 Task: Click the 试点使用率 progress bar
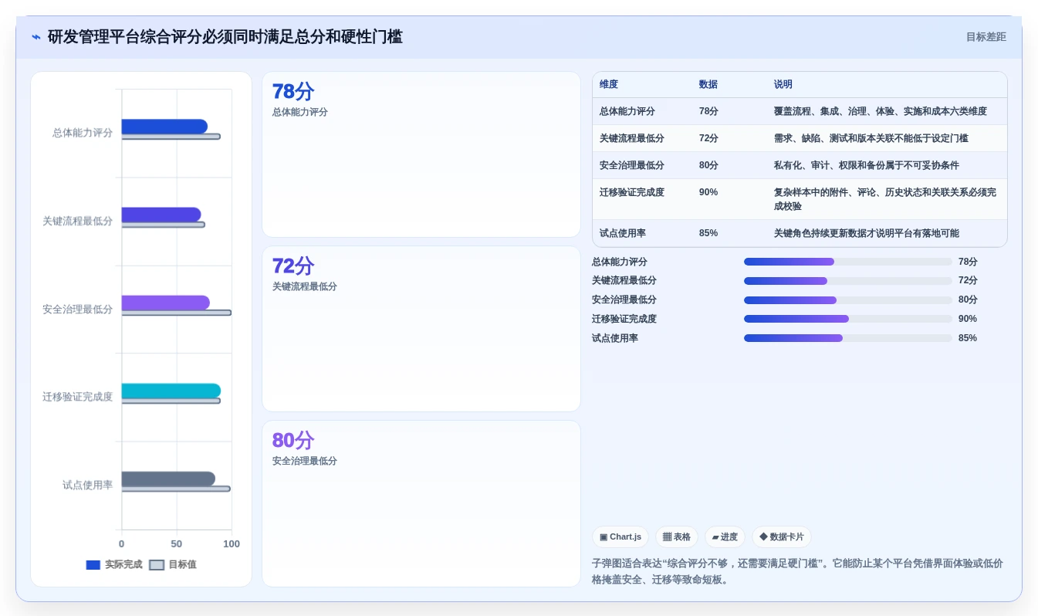(847, 338)
